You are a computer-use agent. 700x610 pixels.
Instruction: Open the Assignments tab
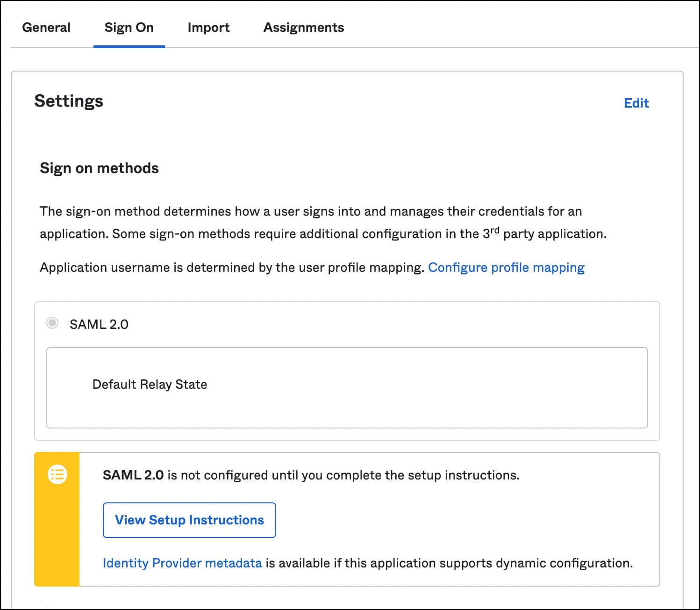point(304,28)
